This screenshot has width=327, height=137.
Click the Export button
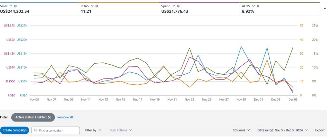320,130
